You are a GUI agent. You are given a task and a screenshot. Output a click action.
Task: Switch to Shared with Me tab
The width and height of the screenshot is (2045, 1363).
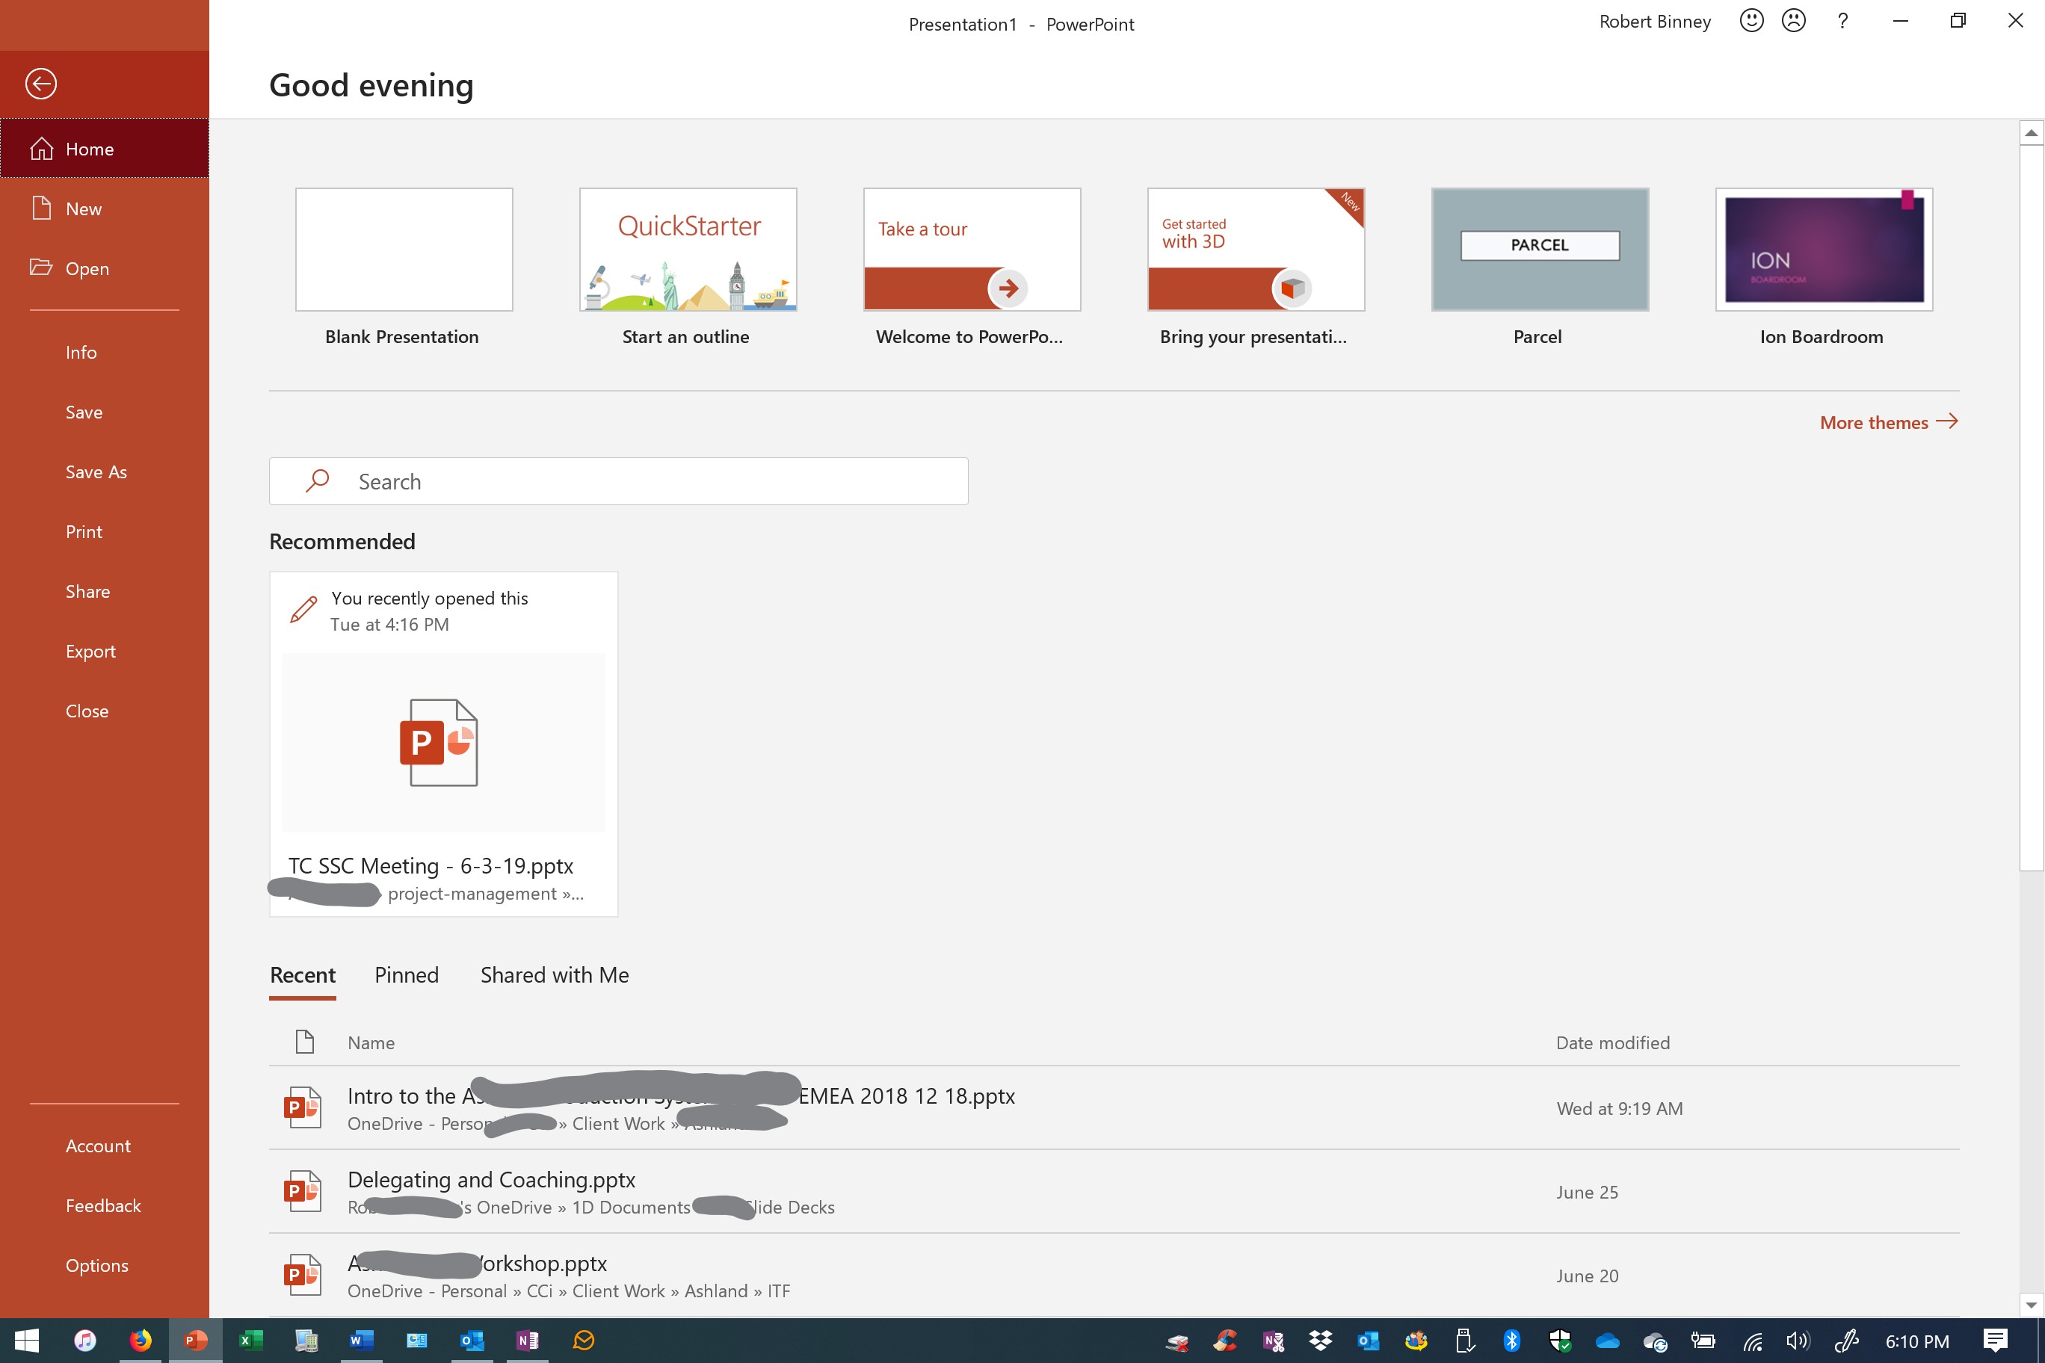point(554,975)
